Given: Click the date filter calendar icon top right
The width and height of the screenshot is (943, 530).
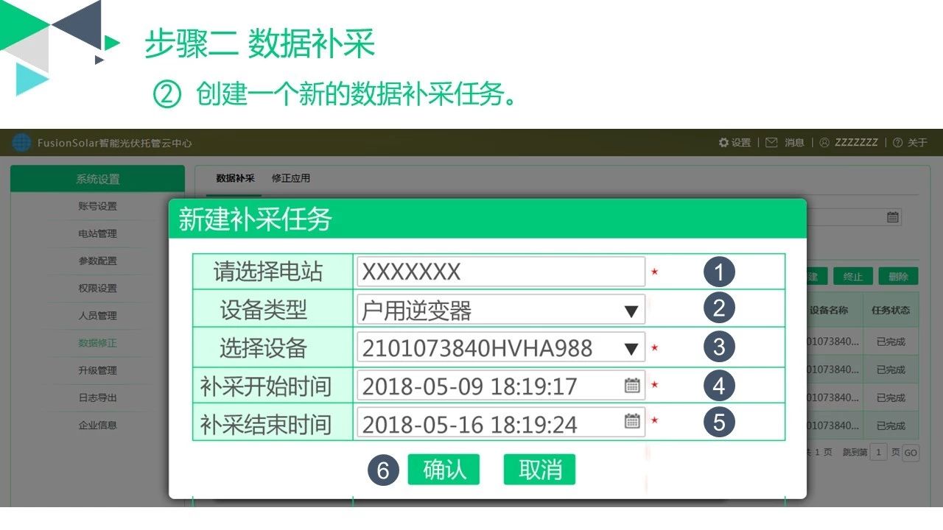Looking at the screenshot, I should [x=892, y=216].
